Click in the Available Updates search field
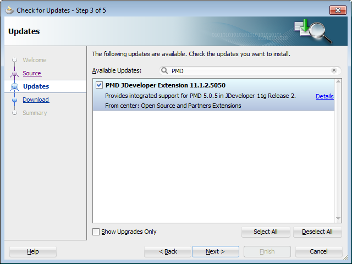Image resolution: width=352 pixels, height=264 pixels. [250, 71]
